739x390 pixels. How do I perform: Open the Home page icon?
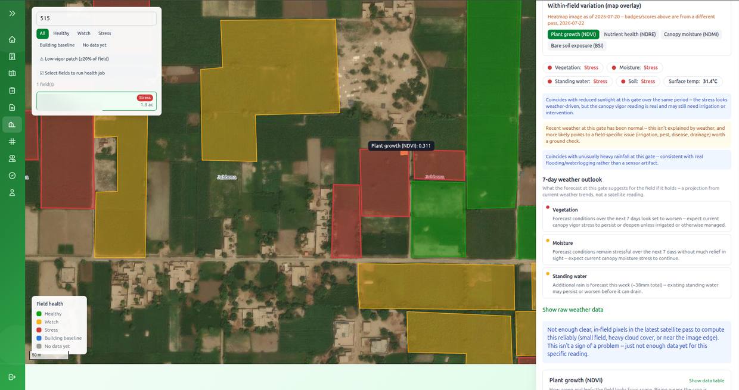(x=12, y=39)
